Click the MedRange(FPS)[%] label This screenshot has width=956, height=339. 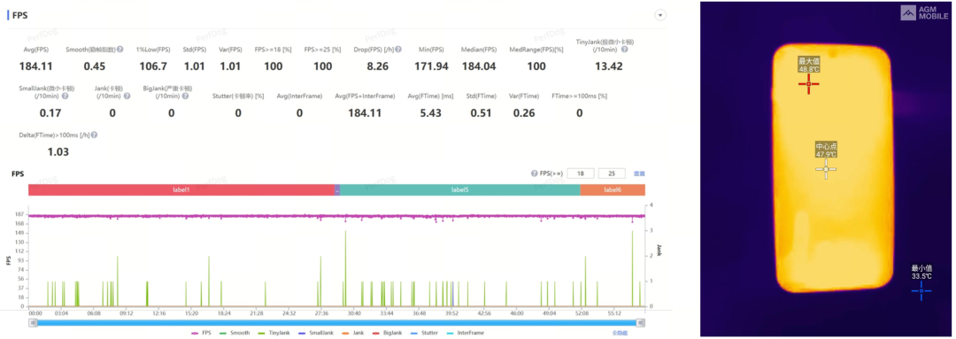pyautogui.click(x=536, y=50)
